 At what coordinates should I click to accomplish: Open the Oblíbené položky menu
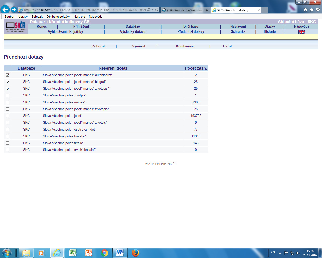point(58,17)
